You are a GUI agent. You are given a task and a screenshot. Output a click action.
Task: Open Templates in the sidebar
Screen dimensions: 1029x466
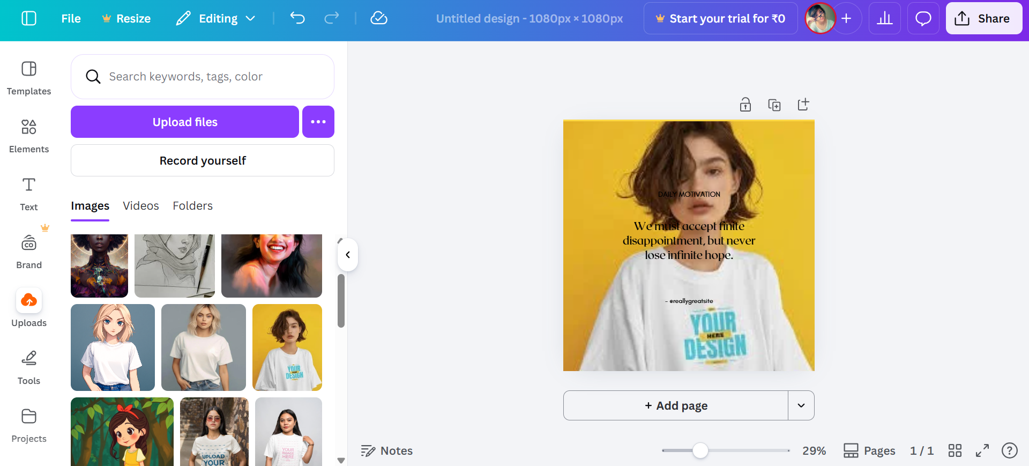click(x=29, y=78)
